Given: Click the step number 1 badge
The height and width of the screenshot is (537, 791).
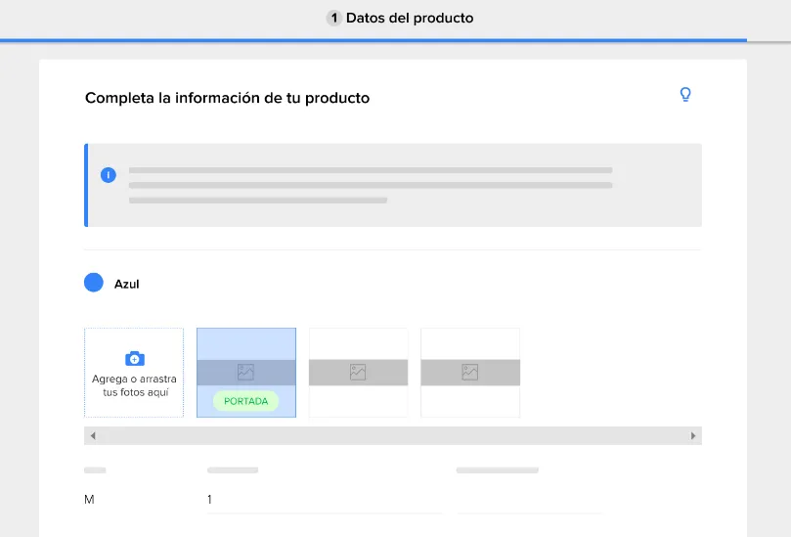Looking at the screenshot, I should pos(333,19).
